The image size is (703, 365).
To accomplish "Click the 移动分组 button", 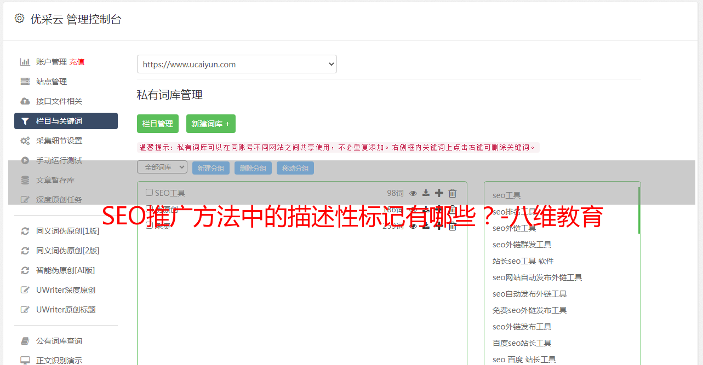I will tap(295, 168).
